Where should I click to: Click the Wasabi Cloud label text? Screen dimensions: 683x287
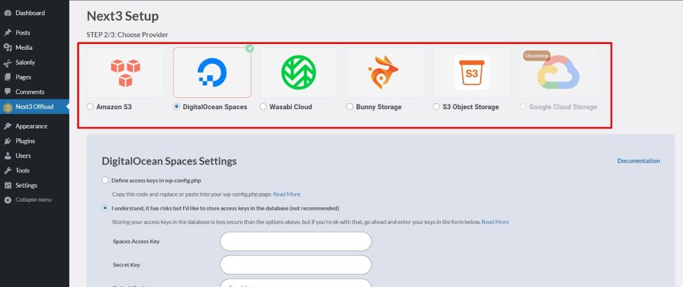291,107
